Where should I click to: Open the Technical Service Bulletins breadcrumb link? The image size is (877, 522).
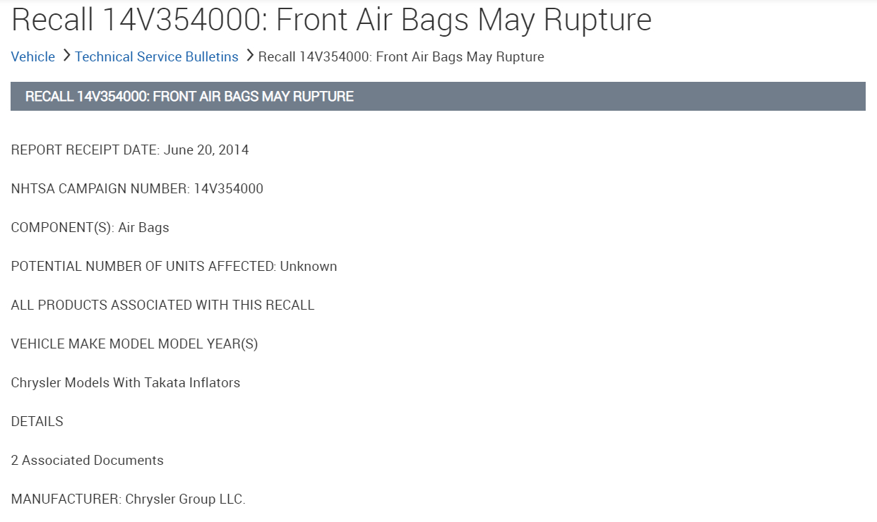tap(157, 57)
